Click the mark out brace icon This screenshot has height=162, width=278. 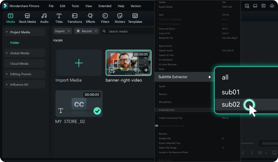point(252,153)
